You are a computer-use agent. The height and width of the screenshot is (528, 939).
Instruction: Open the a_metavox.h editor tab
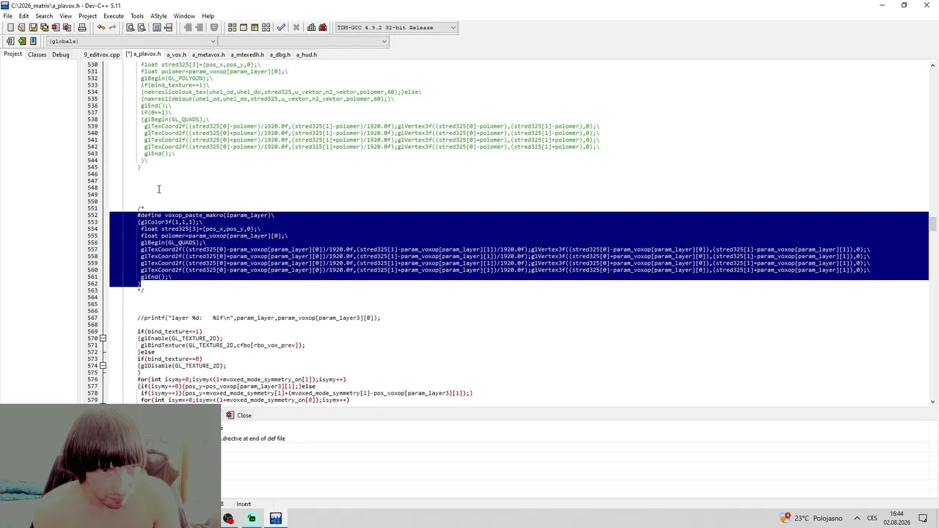[x=208, y=54]
